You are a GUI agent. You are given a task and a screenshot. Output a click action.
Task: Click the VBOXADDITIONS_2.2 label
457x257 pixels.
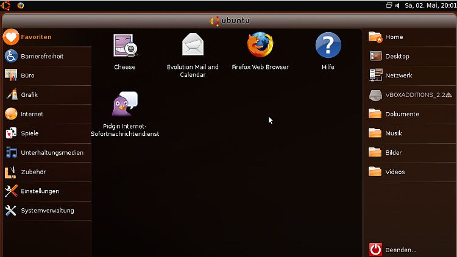click(415, 94)
